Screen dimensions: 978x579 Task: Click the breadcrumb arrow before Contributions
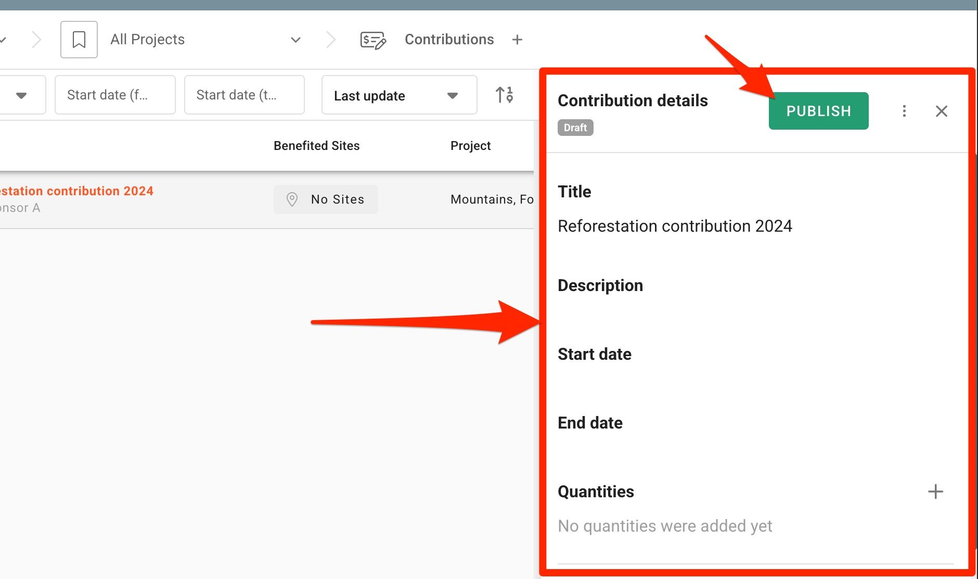(x=331, y=40)
